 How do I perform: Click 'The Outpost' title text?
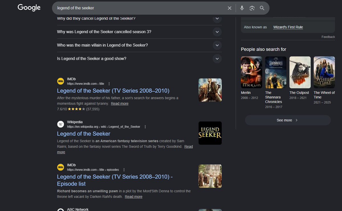pyautogui.click(x=299, y=93)
